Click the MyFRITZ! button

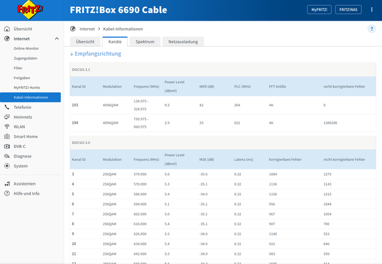coord(319,10)
